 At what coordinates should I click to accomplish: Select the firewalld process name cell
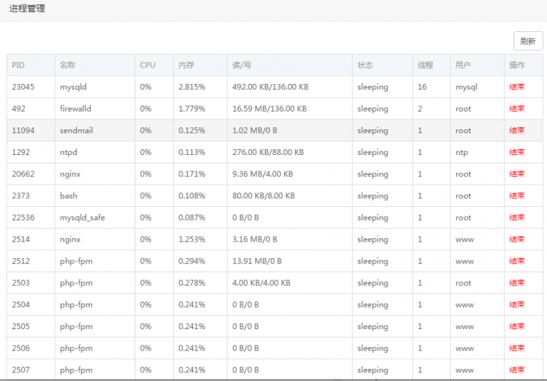[x=95, y=109]
